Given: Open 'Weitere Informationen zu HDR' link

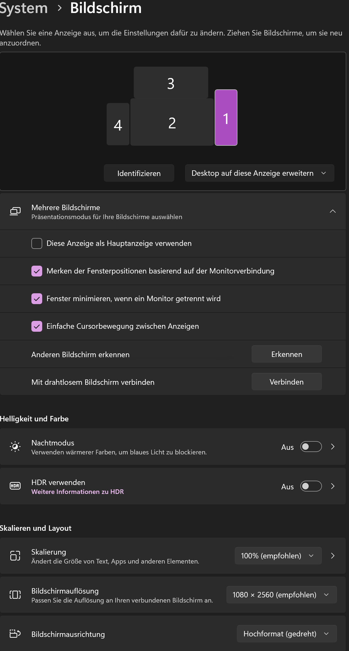Looking at the screenshot, I should click(78, 491).
